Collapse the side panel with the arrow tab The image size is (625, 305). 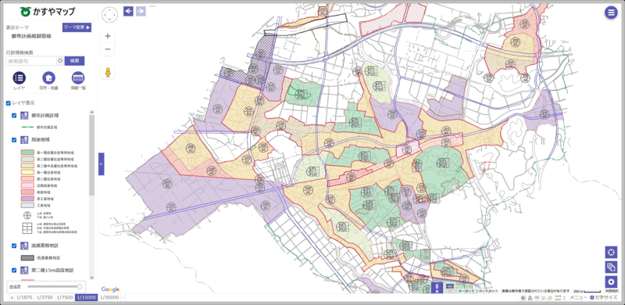click(x=101, y=163)
